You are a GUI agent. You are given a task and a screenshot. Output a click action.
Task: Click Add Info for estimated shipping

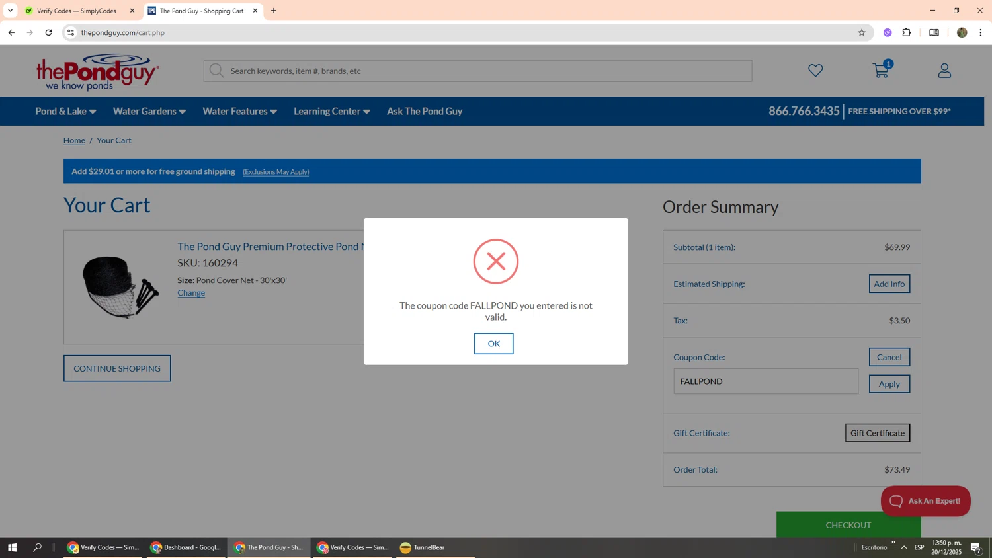[x=889, y=284]
